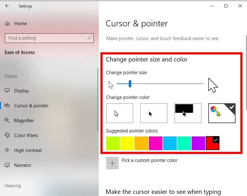
Task: Click the Suggested pointer colors label
Action: tap(132, 131)
